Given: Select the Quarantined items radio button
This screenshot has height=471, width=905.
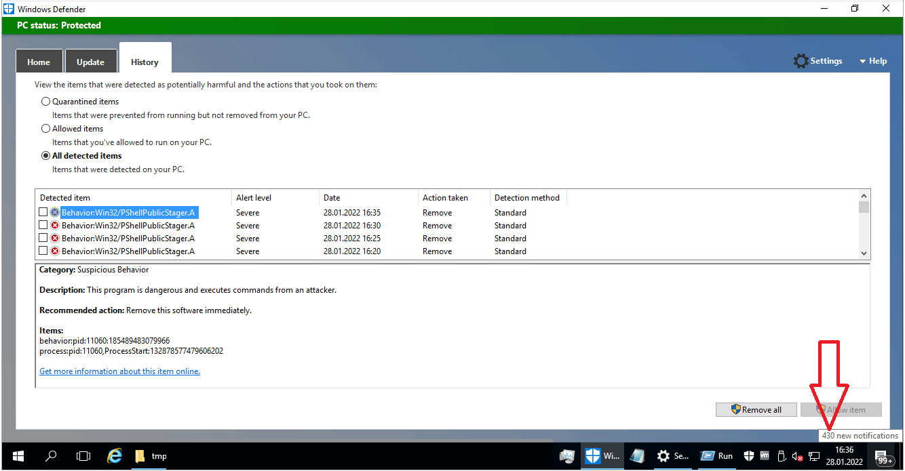Looking at the screenshot, I should [46, 102].
